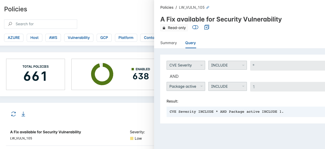Click the clone policy icon
This screenshot has width=325, height=149.
click(x=206, y=27)
